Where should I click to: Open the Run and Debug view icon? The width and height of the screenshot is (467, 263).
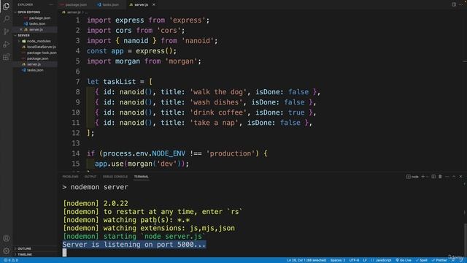[x=6, y=44]
